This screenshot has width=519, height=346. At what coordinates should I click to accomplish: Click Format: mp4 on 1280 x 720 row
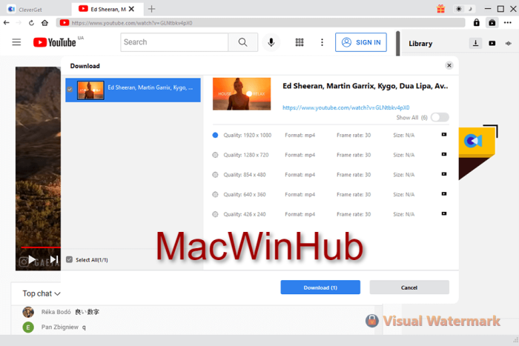click(x=300, y=155)
